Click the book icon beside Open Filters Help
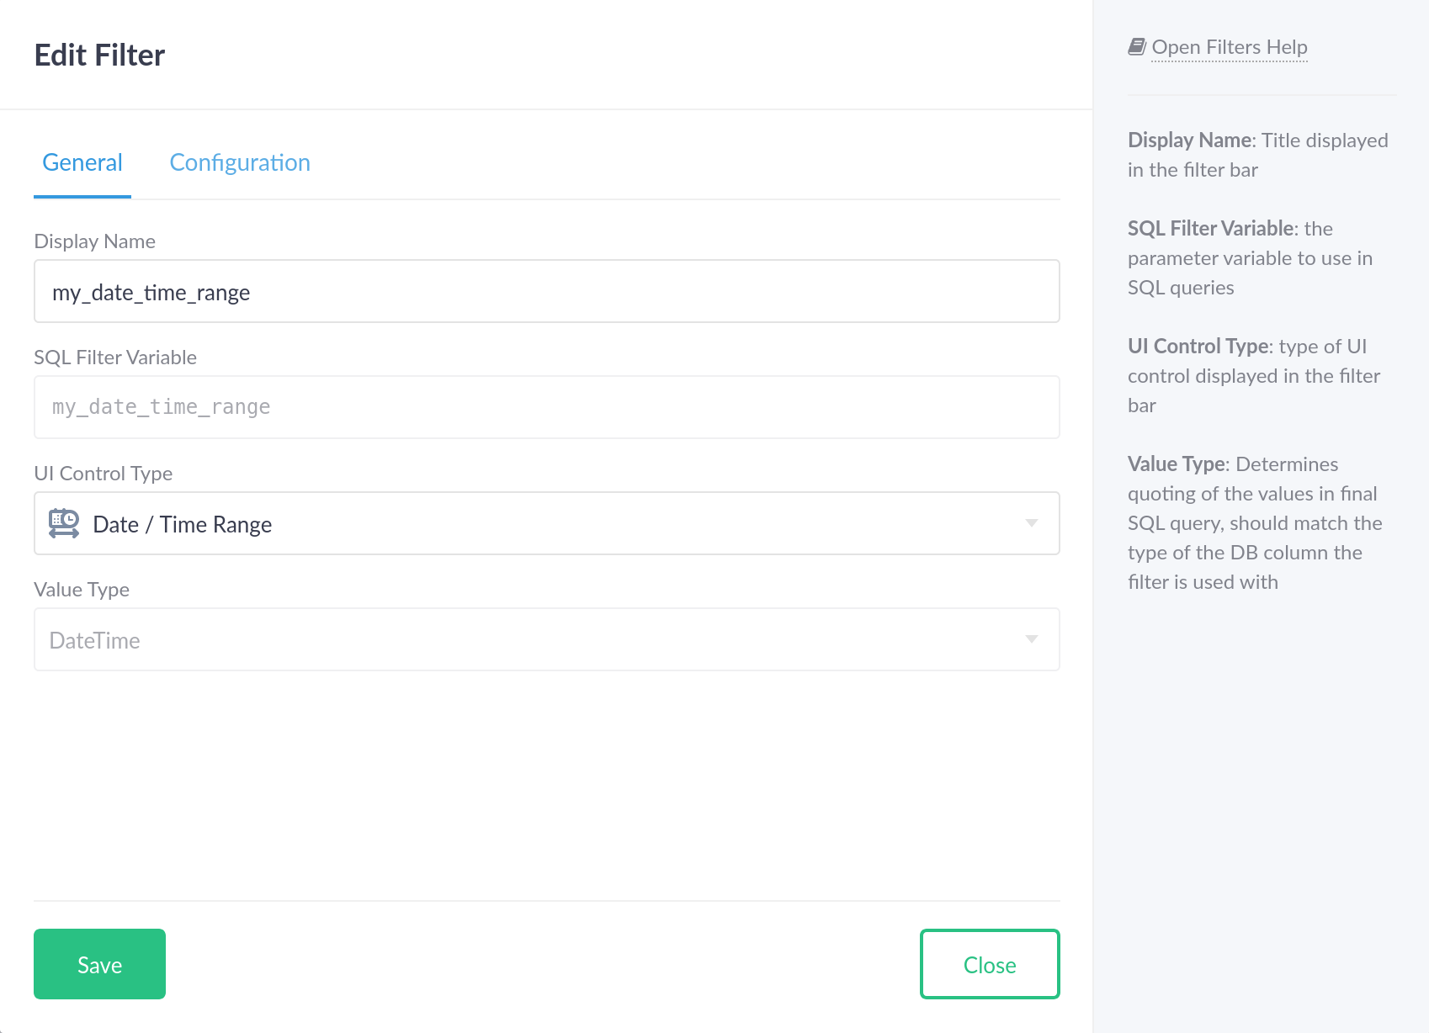 pyautogui.click(x=1137, y=46)
